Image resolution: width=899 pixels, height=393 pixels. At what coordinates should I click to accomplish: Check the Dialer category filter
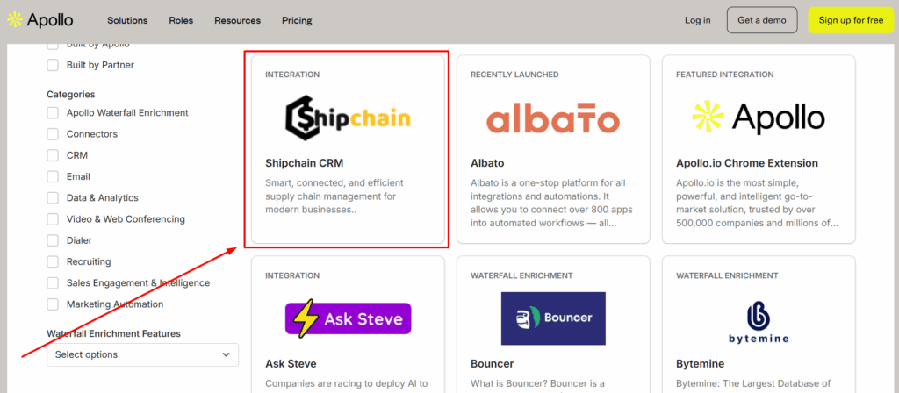pyautogui.click(x=53, y=240)
